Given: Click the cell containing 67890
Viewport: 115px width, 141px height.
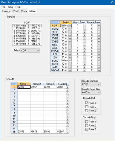Looking at the screenshot, I should click(x=50, y=132).
